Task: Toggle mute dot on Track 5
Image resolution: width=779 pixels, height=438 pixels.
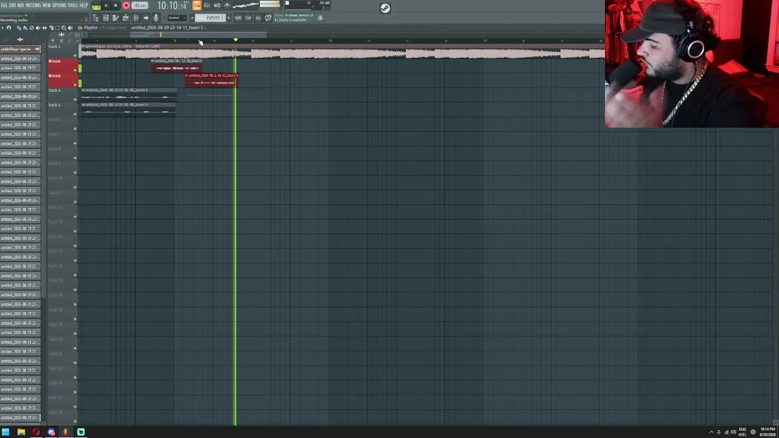Action: [x=75, y=114]
